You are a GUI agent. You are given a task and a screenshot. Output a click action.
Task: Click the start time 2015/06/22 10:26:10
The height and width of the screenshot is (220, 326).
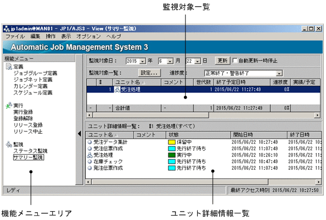pos(255,155)
